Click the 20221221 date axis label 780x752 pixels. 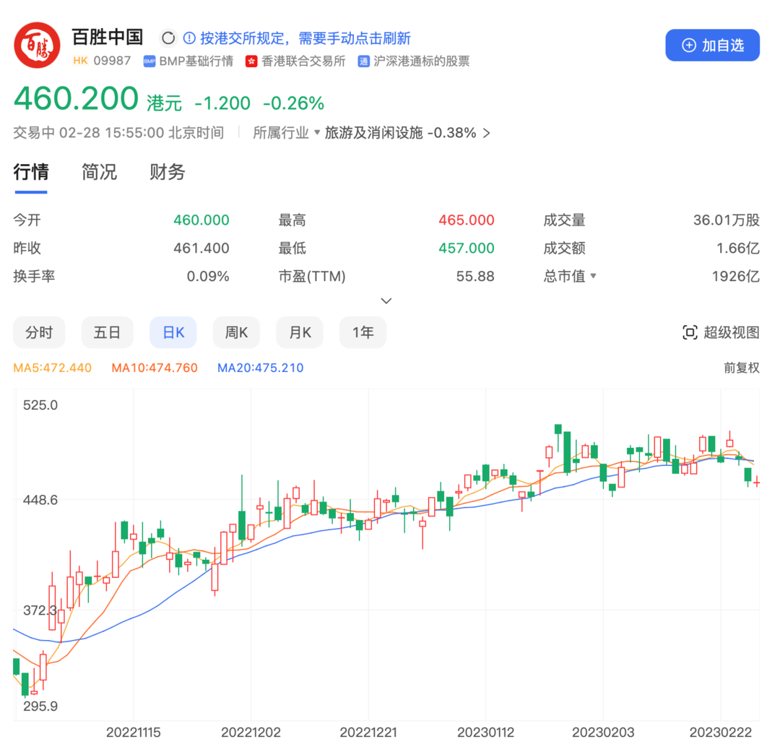click(x=368, y=732)
